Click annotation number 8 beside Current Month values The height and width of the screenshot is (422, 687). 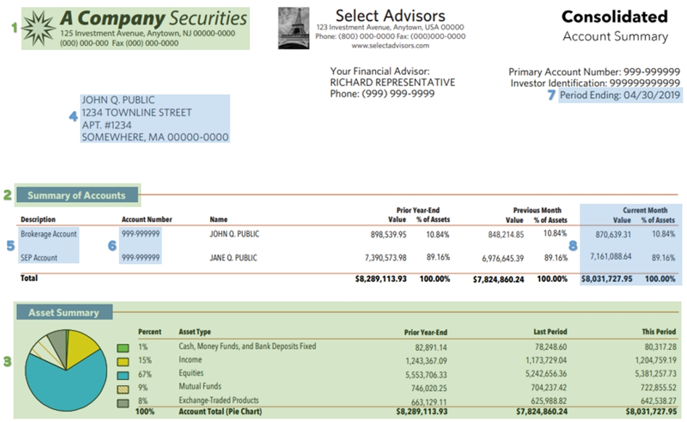click(x=574, y=246)
